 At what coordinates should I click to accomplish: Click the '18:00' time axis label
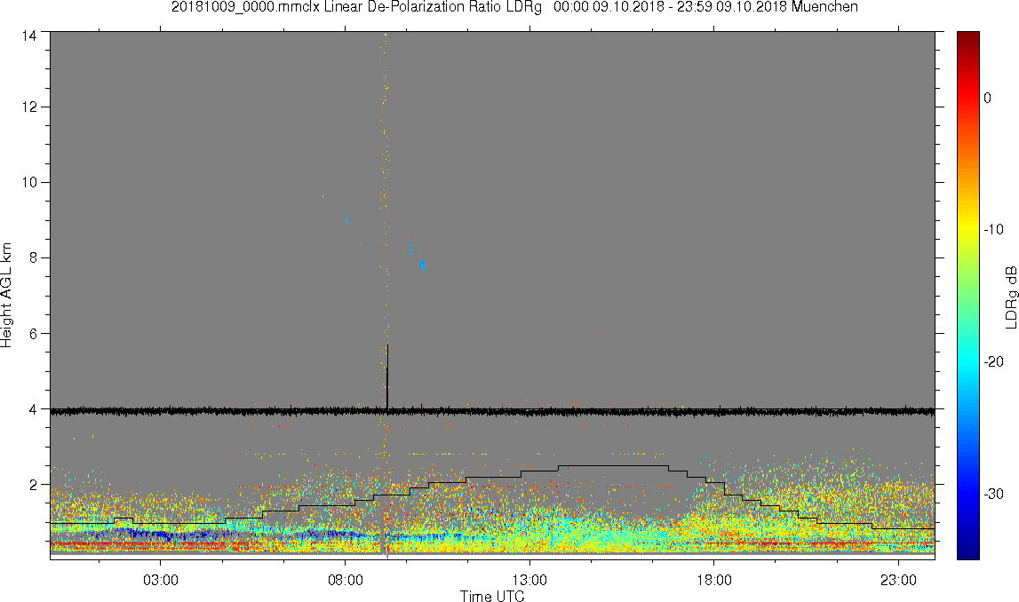click(x=714, y=580)
